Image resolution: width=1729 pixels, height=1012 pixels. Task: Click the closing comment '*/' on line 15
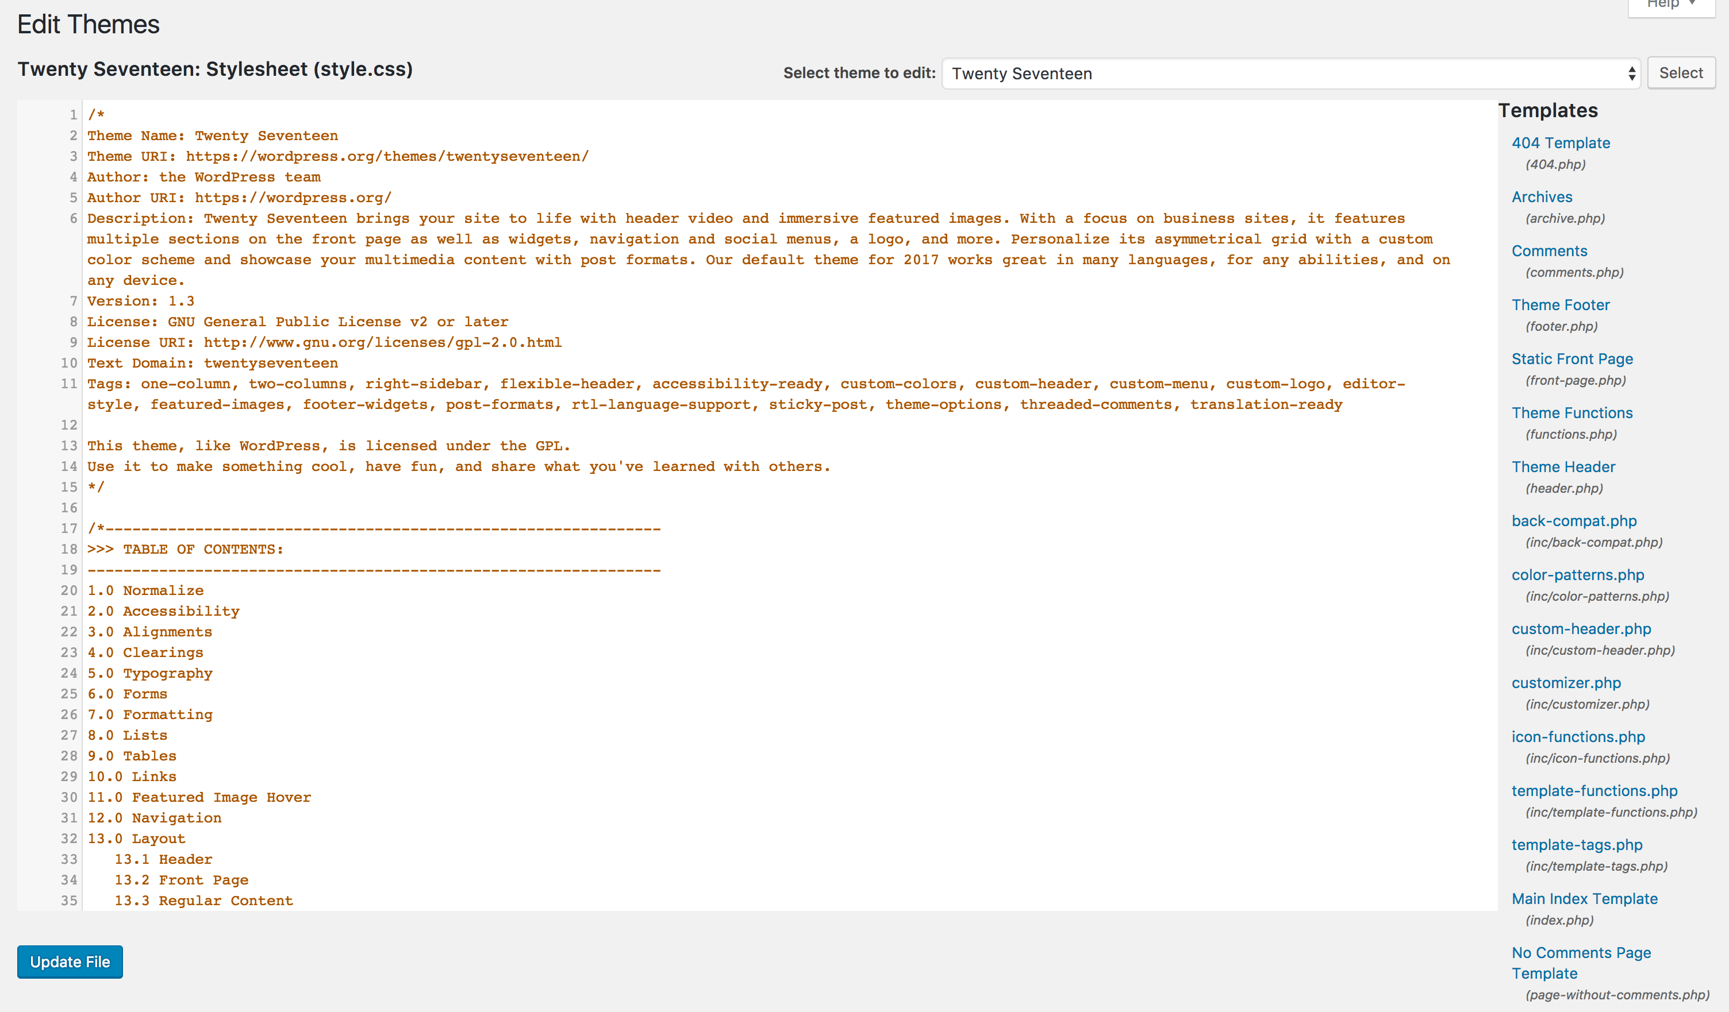point(96,487)
